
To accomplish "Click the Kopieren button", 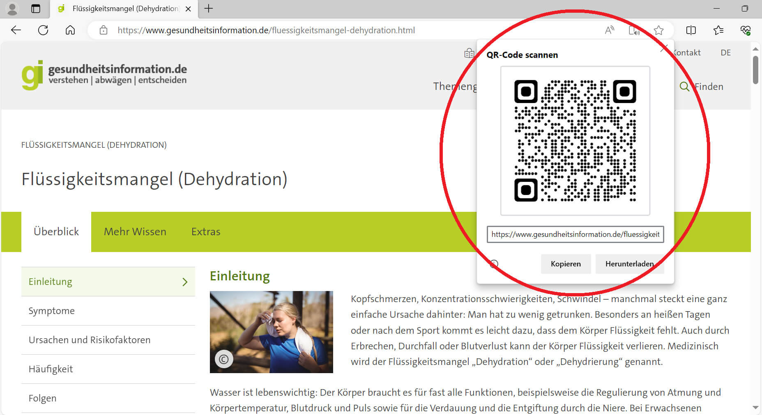I will (x=566, y=264).
